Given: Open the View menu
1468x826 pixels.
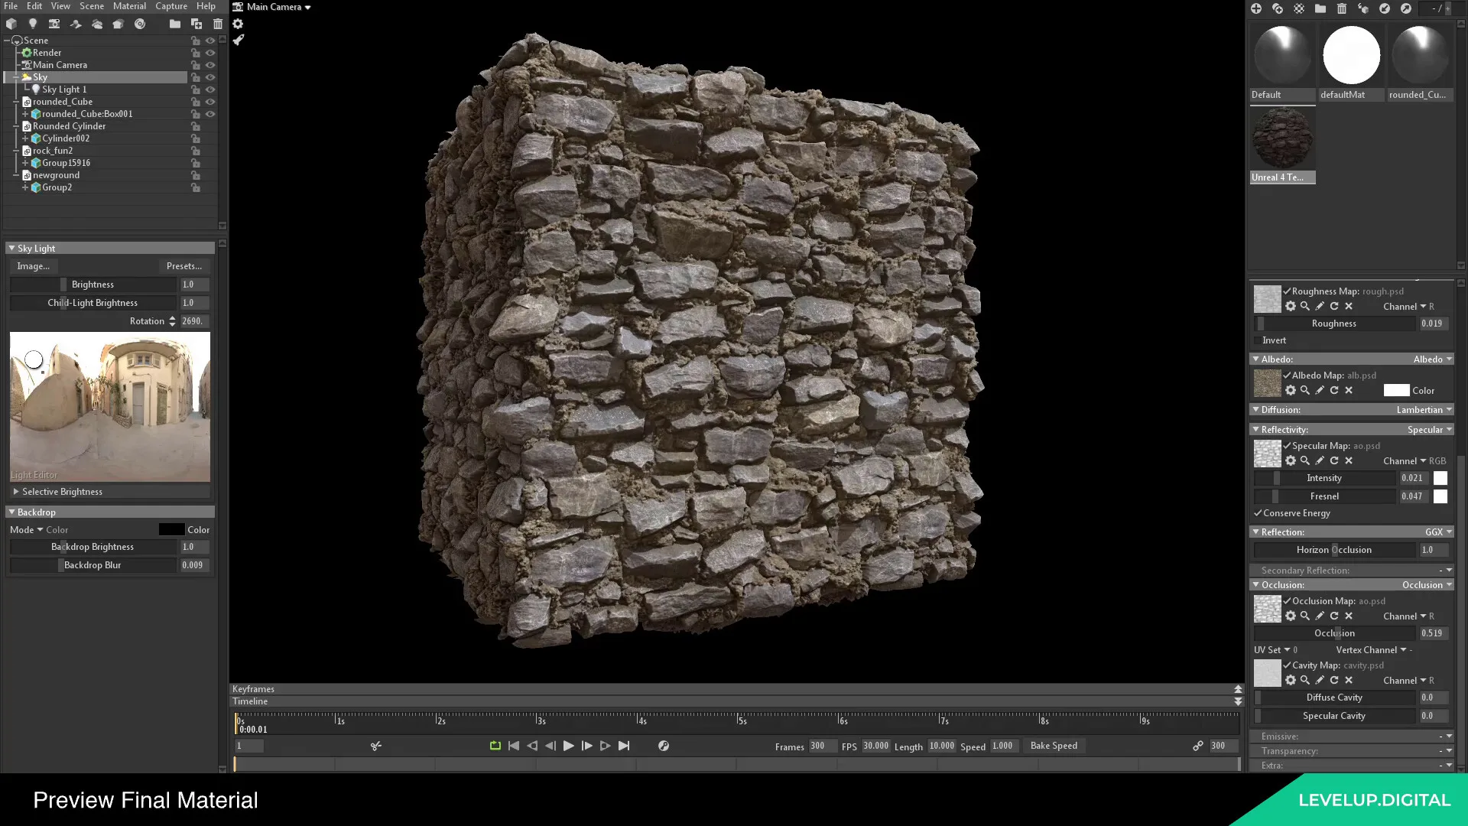Looking at the screenshot, I should [x=60, y=6].
